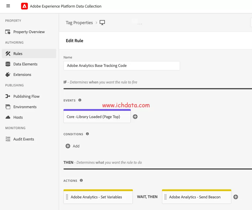
Task: Focus the rule Name input field
Action: click(x=122, y=66)
